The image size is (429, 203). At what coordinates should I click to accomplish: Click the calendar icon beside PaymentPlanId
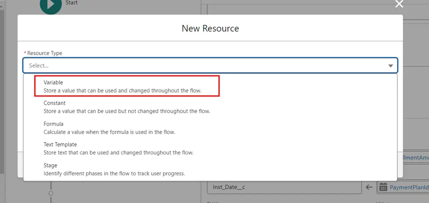(x=383, y=187)
